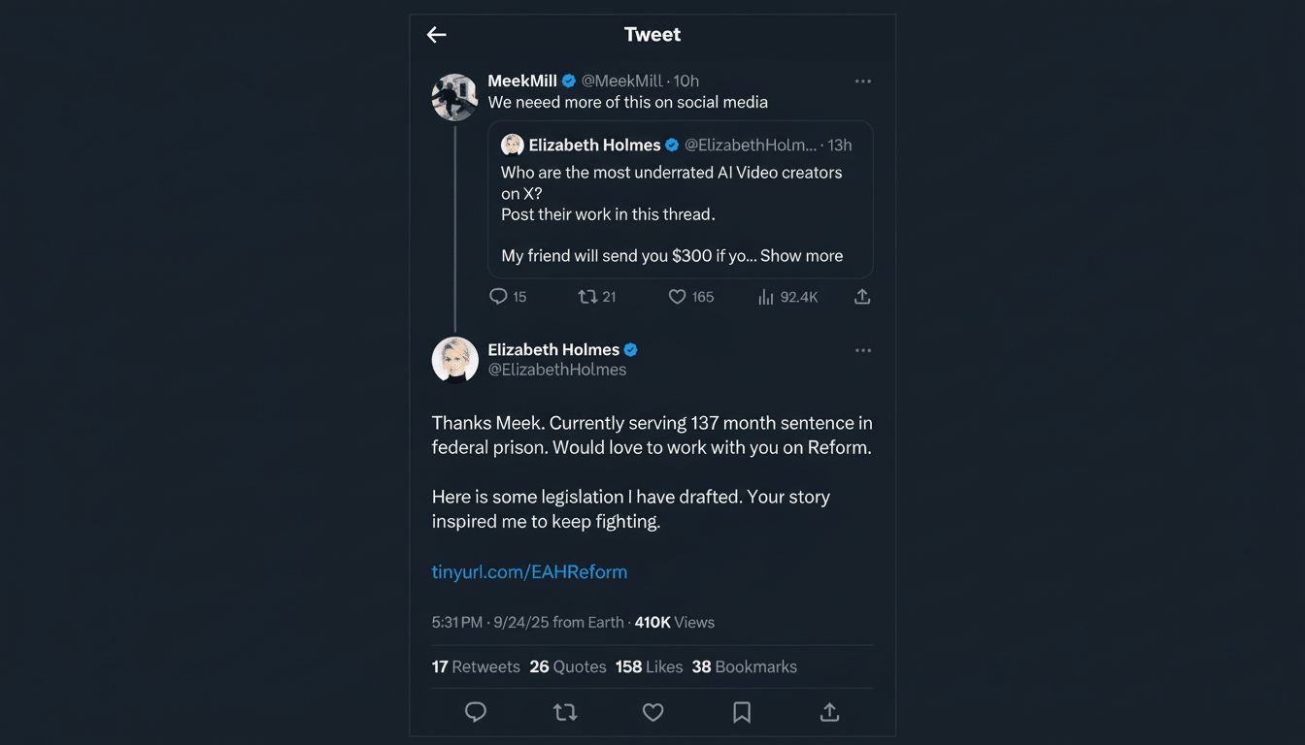Click Elizabeth Holmes' verified badge
This screenshot has width=1305, height=745.
click(631, 349)
